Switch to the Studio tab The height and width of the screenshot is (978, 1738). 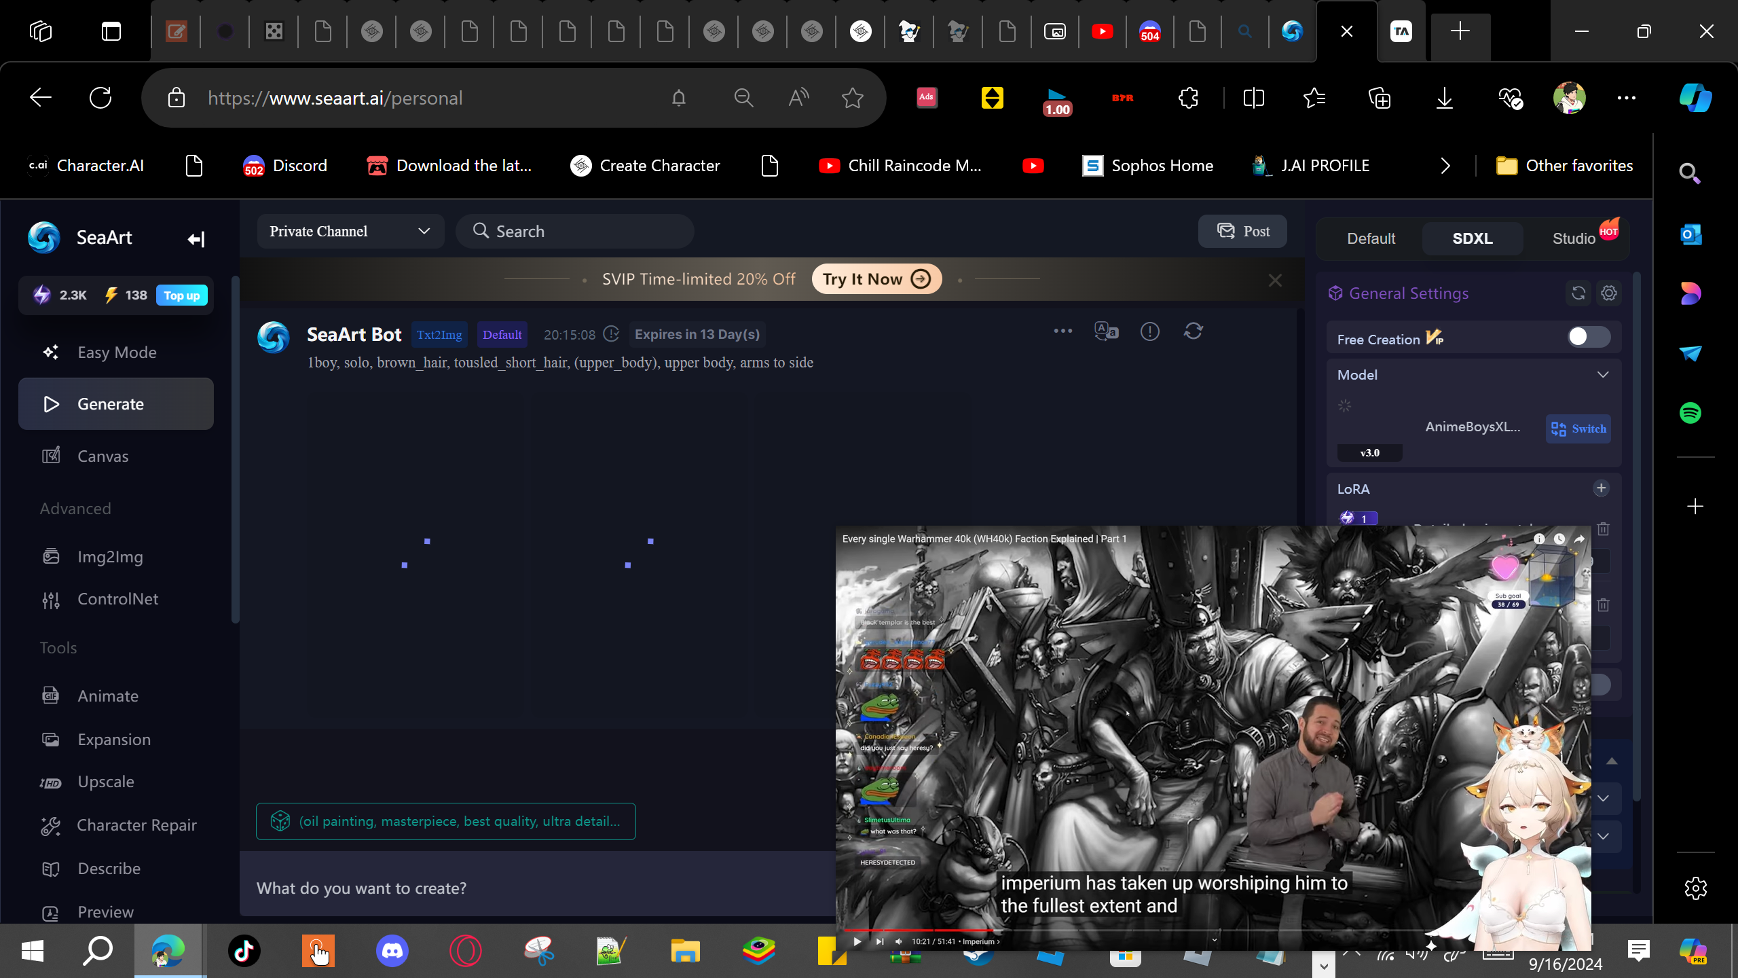click(x=1574, y=238)
